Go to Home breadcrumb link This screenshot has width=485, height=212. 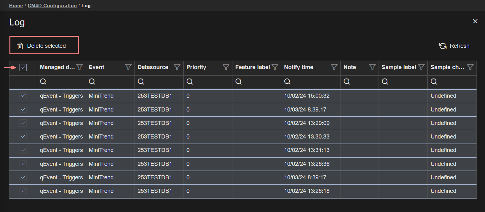pos(16,6)
